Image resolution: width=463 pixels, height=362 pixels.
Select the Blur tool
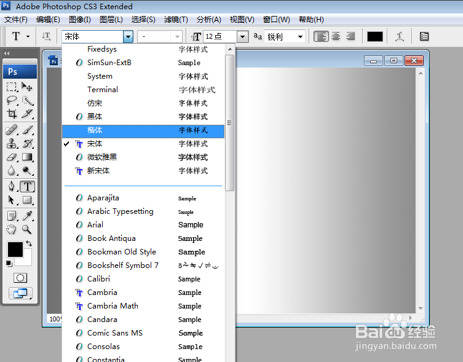12,171
